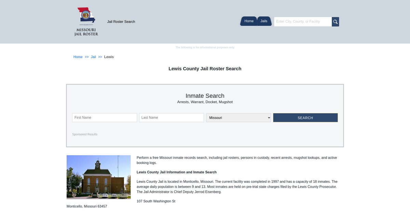Click the Sponsored Results label

pyautogui.click(x=85, y=134)
